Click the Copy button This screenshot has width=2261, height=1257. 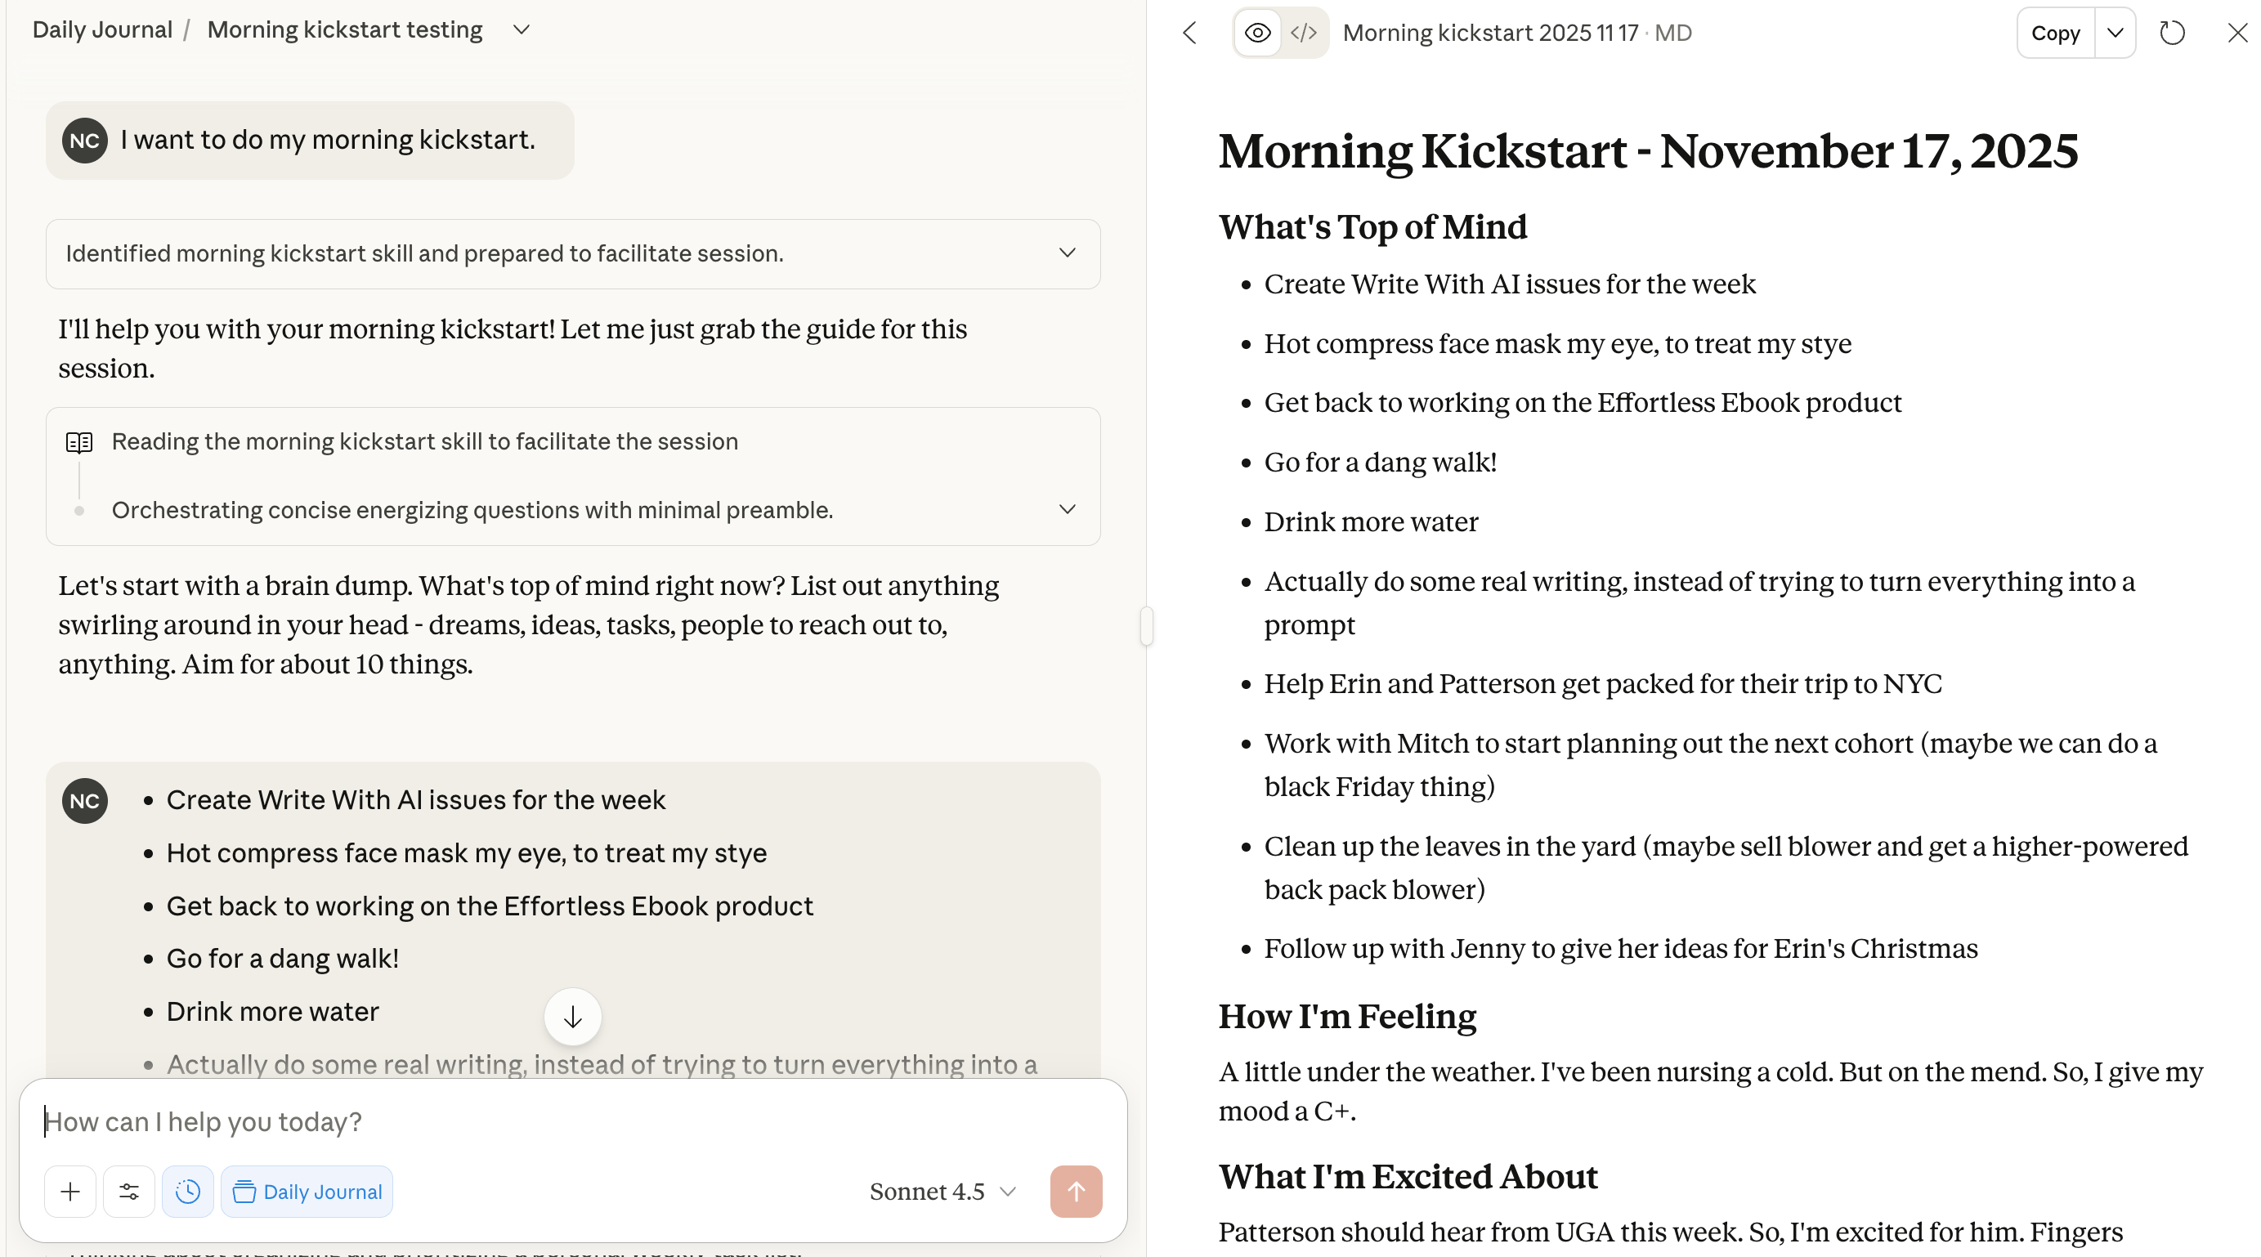2055,34
